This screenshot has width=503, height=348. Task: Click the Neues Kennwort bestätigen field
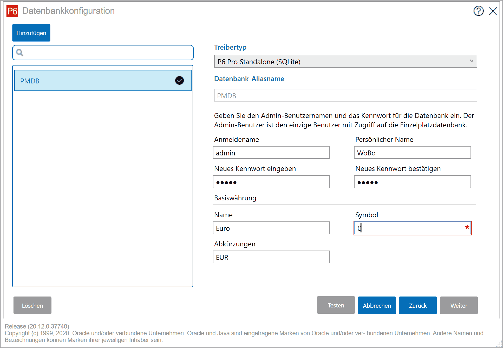412,182
